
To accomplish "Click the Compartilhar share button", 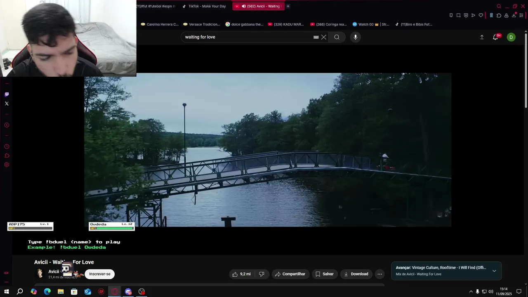I will [x=290, y=274].
